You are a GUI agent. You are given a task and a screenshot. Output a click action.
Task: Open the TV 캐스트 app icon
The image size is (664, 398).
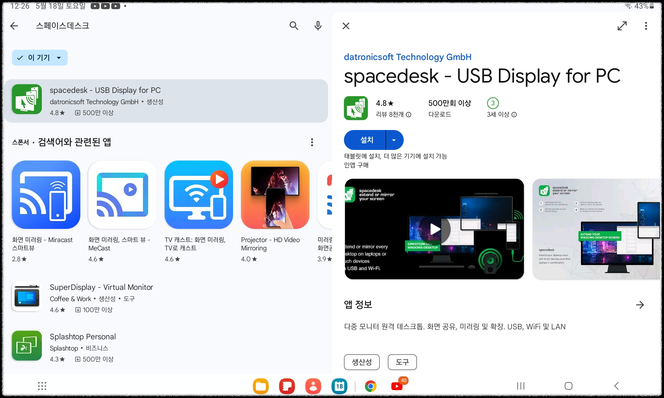(199, 195)
